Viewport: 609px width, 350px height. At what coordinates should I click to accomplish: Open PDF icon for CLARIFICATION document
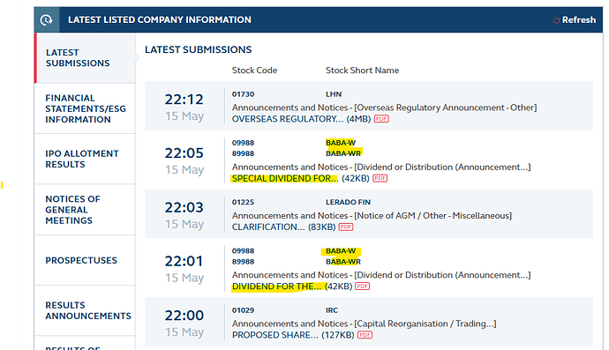click(346, 227)
